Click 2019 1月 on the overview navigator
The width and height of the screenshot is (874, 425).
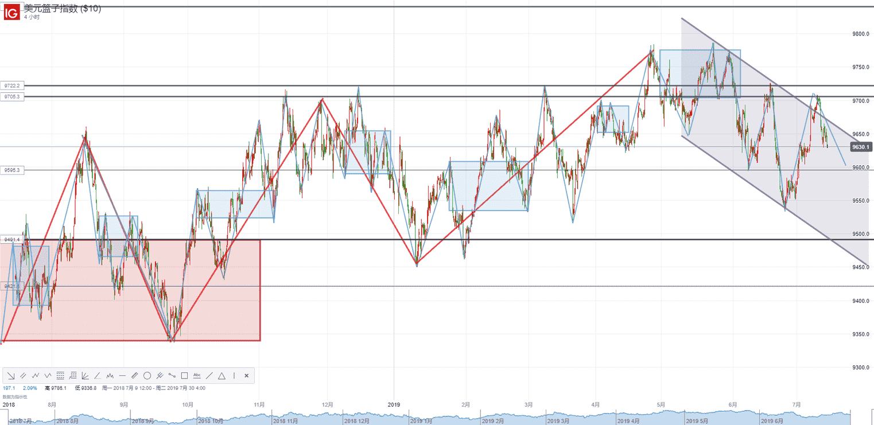click(x=421, y=420)
